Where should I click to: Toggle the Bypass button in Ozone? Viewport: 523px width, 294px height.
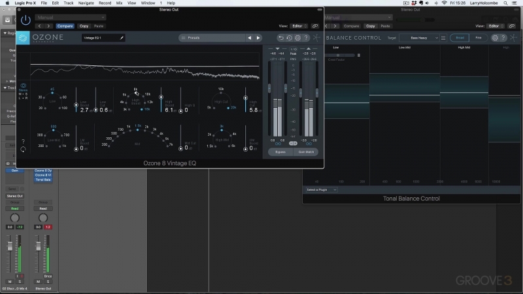point(280,152)
